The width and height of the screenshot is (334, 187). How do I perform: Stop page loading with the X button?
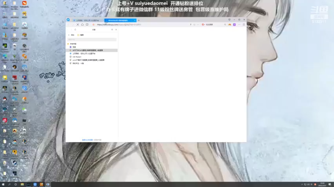tap(78, 25)
